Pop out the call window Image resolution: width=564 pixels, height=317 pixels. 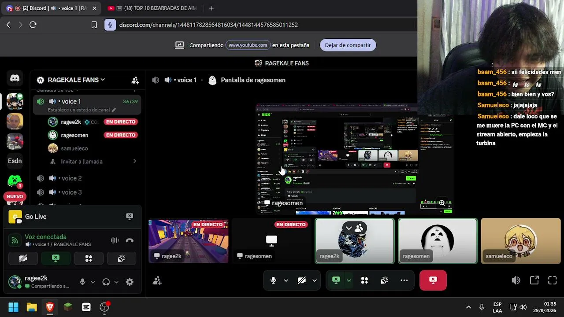534,280
